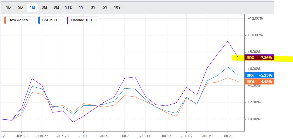Click the Jul 21 date label
Screen dimensions: 293x139
click(x=228, y=136)
